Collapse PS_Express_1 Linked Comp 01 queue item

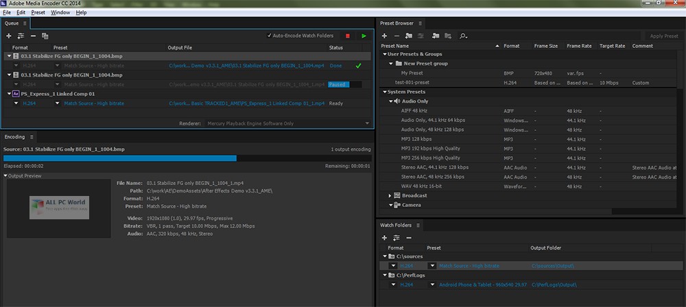click(x=9, y=94)
